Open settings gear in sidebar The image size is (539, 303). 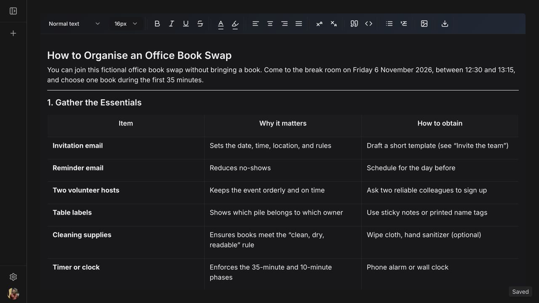click(x=13, y=277)
